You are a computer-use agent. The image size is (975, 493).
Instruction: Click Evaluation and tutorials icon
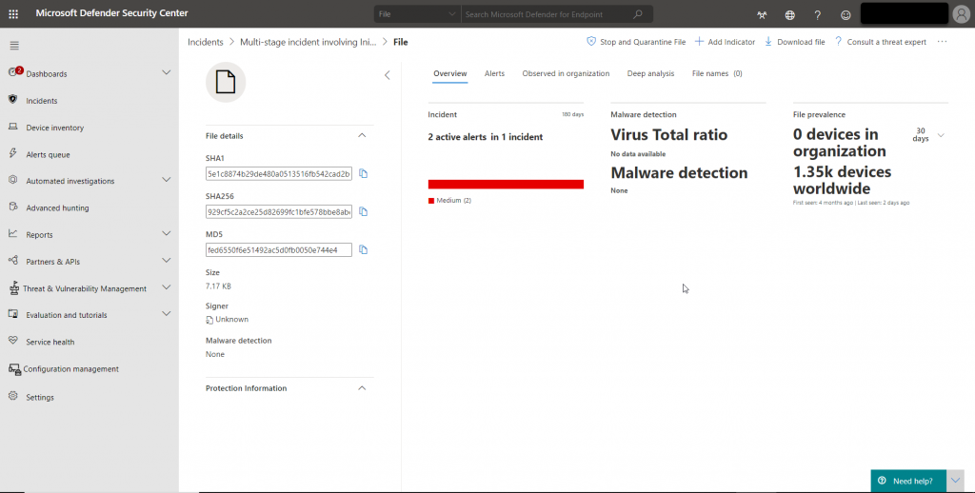(13, 314)
